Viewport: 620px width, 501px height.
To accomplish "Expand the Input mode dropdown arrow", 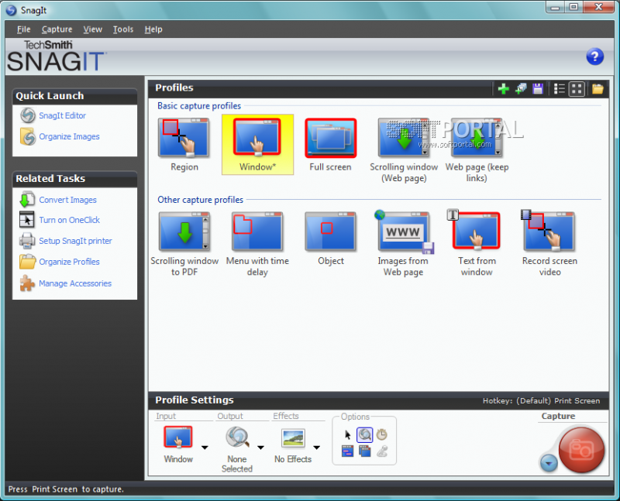I will pos(205,448).
